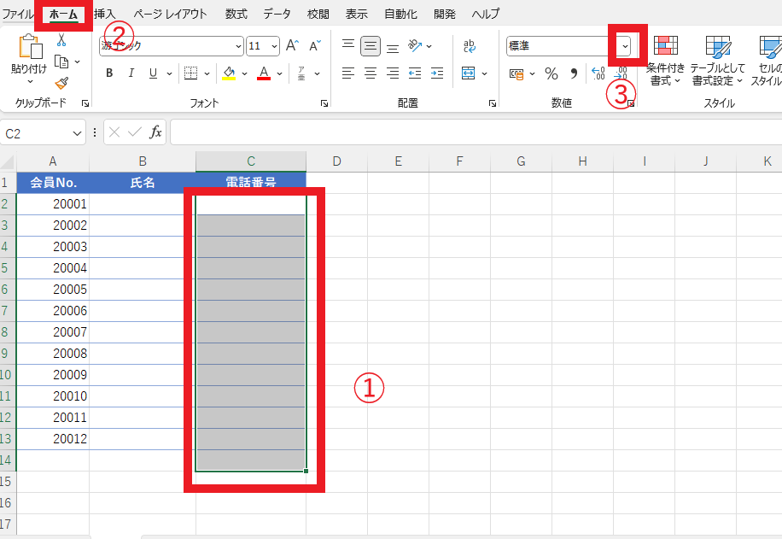Click Insert Function fx icon

pos(155,132)
